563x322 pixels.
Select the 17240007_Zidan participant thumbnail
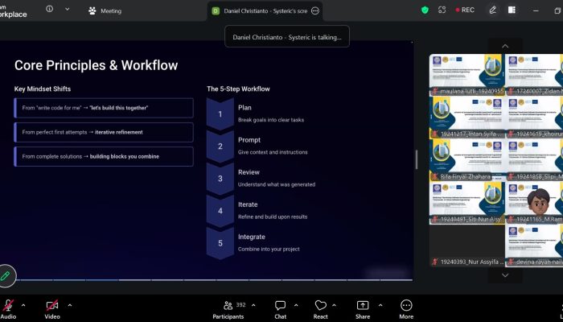click(x=534, y=75)
